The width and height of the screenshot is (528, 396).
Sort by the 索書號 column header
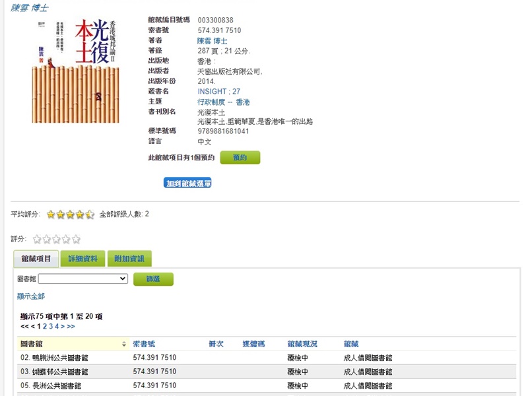coord(144,344)
